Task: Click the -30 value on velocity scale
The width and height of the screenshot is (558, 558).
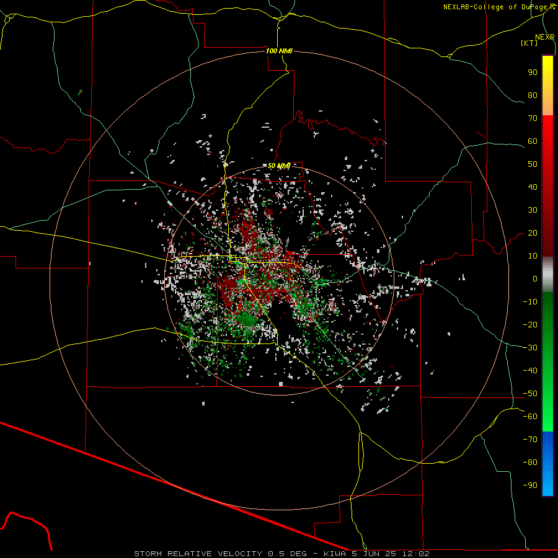Action: (x=530, y=348)
